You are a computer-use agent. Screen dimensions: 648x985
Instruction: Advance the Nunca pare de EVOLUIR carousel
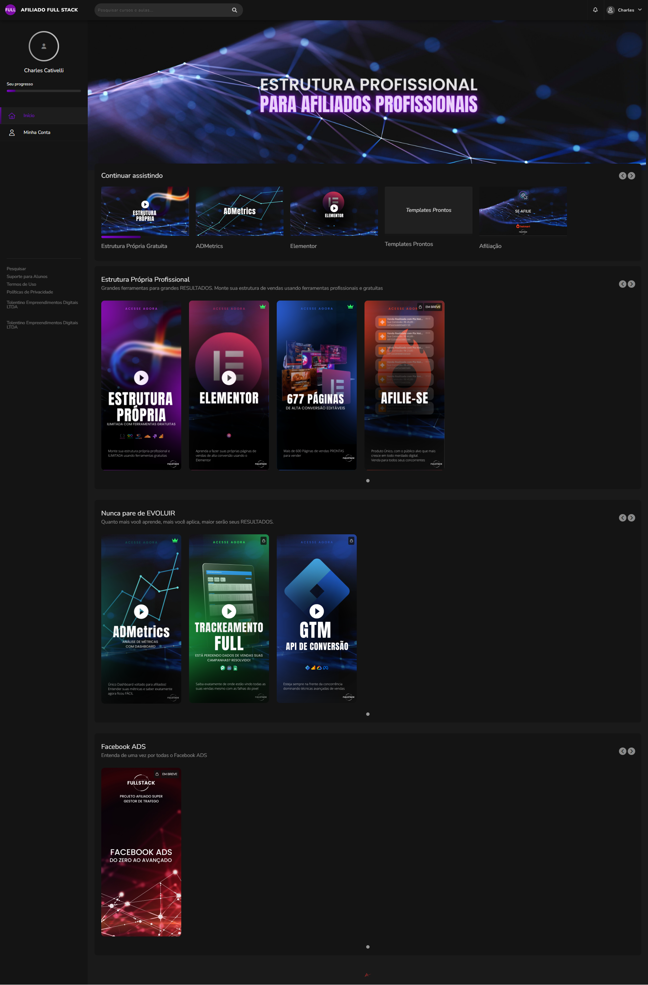point(631,518)
